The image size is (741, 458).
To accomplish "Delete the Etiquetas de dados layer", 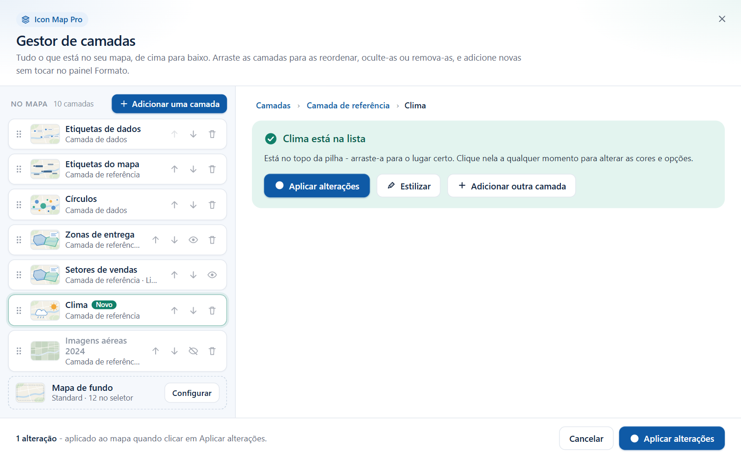I will tap(212, 134).
